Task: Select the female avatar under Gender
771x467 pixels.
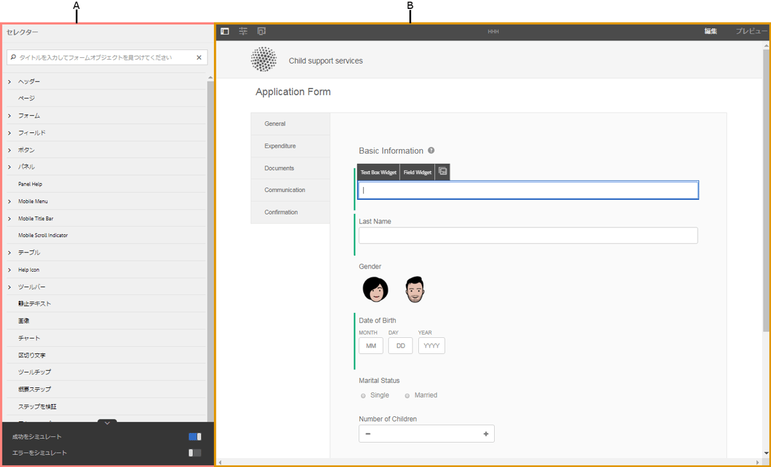Action: (375, 289)
